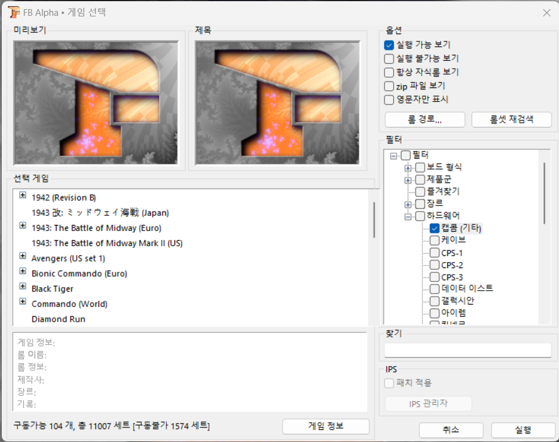Screen dimensions: 559x442
Task: Select 1943: The Battle of Midway Mark II (US)
Action: (x=107, y=243)
